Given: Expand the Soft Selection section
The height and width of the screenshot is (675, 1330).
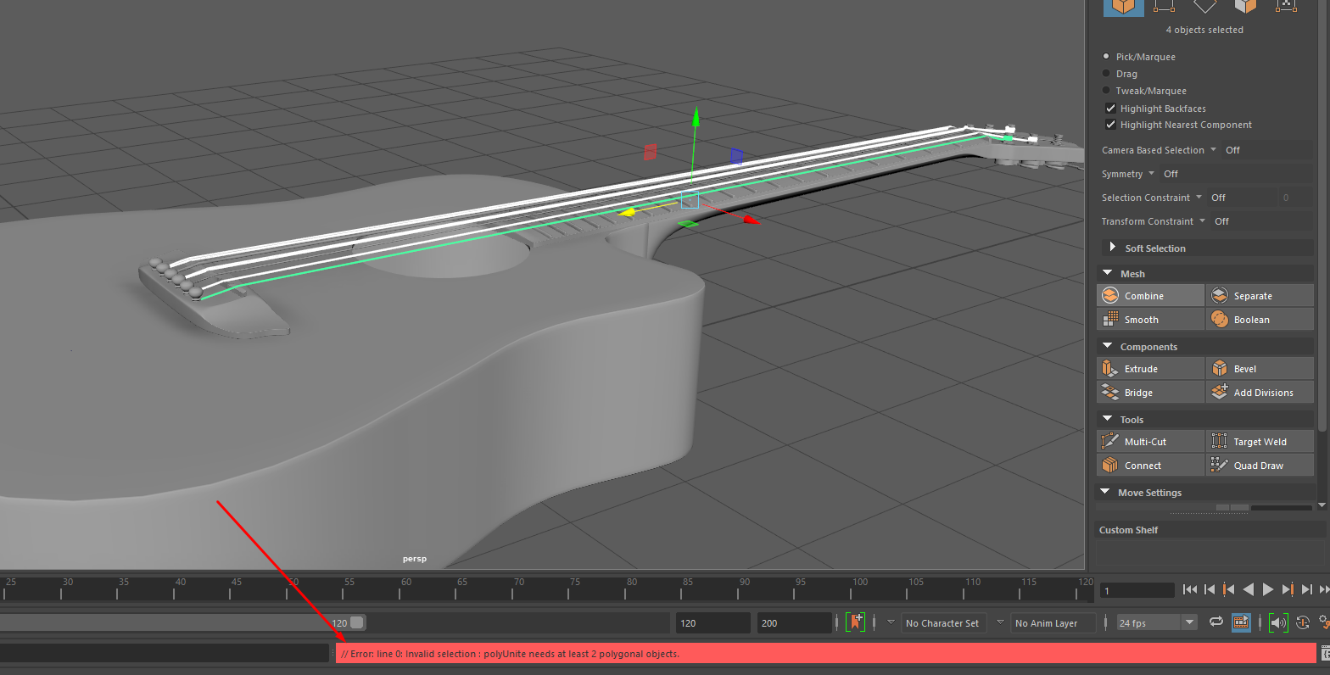Looking at the screenshot, I should (x=1113, y=247).
